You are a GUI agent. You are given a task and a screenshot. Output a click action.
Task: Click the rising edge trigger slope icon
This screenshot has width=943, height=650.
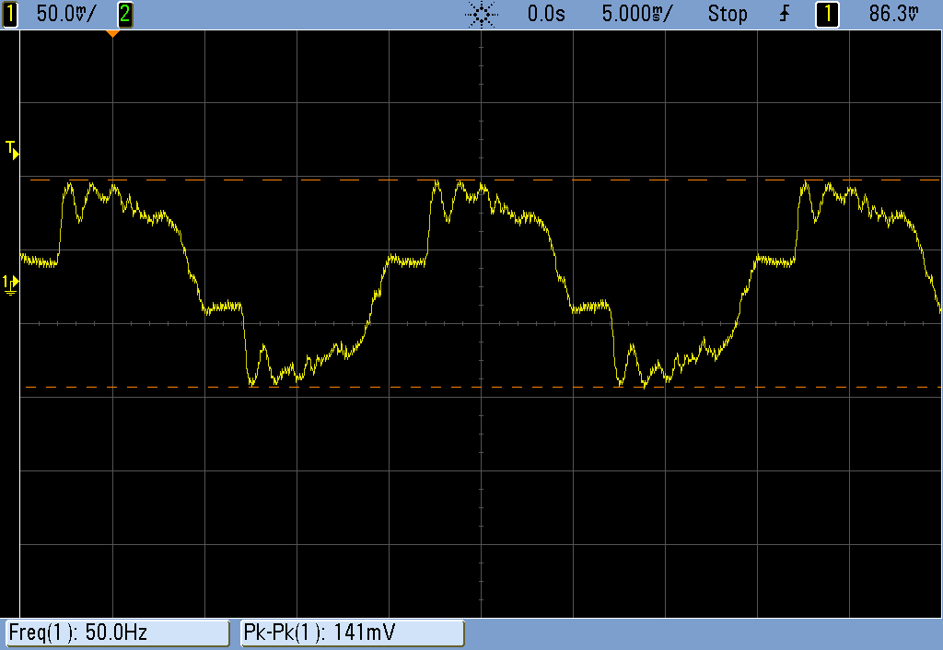(x=786, y=14)
